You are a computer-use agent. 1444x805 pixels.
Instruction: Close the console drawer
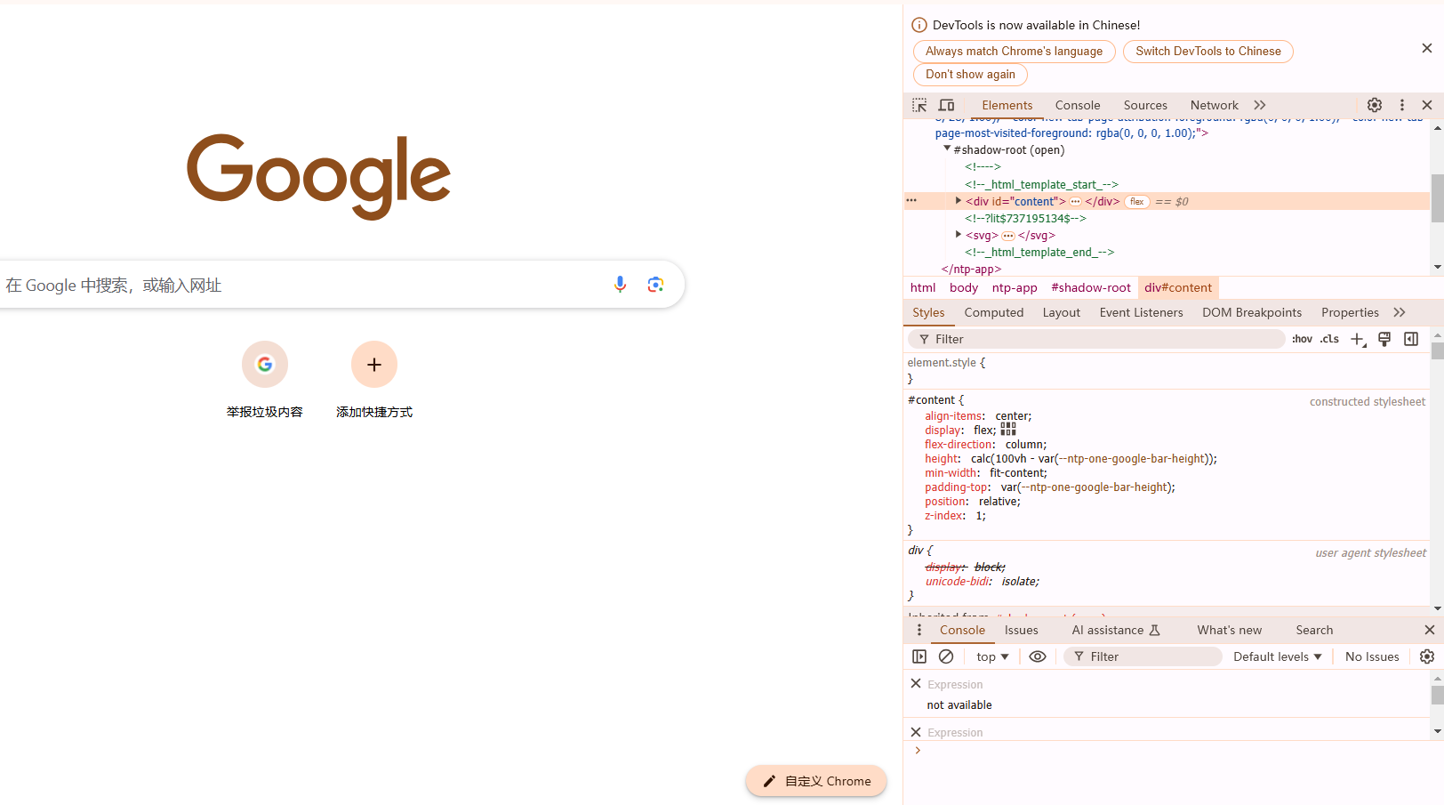pos(1430,630)
